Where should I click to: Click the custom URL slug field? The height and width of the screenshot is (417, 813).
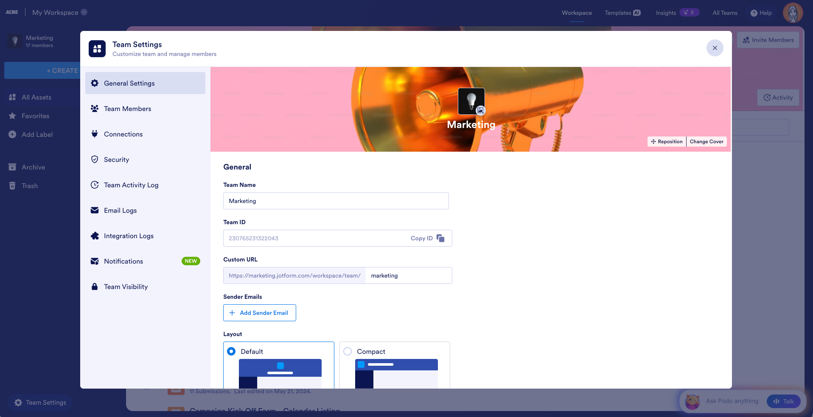pyautogui.click(x=409, y=275)
